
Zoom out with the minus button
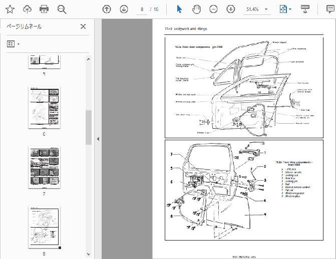click(x=213, y=9)
